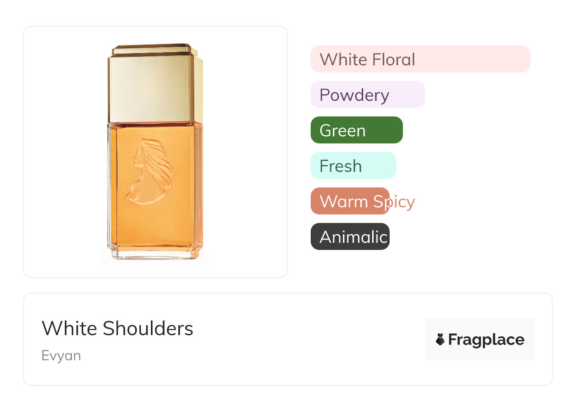Open the Evyan brand link

tap(61, 356)
